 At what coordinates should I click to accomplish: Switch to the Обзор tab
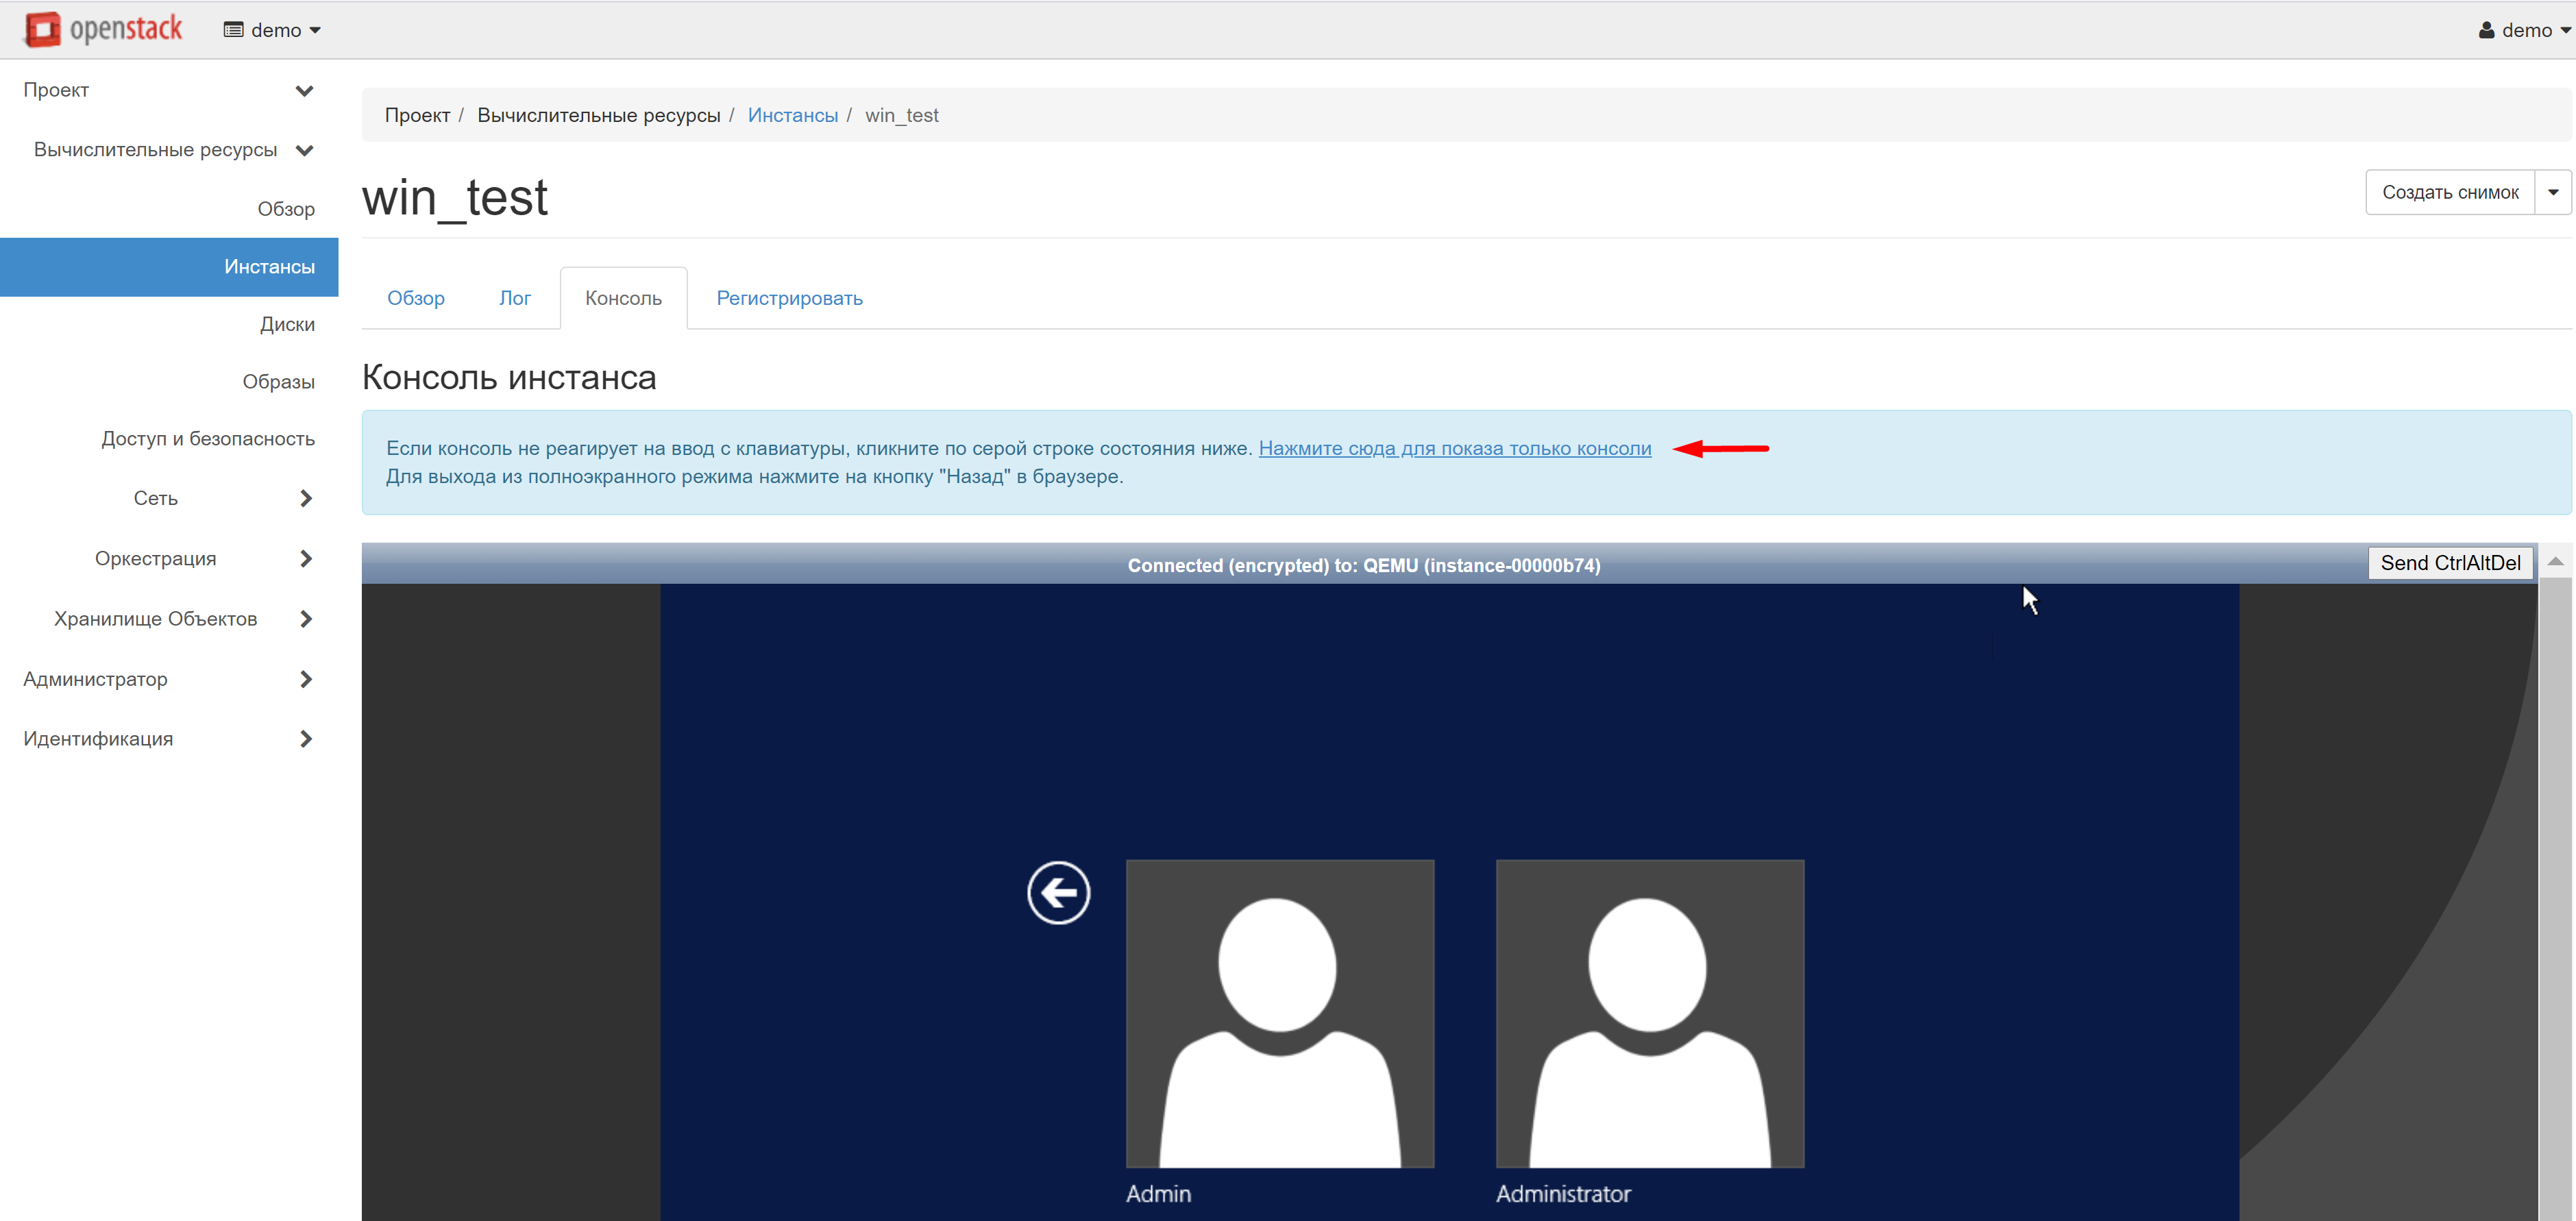tap(416, 298)
